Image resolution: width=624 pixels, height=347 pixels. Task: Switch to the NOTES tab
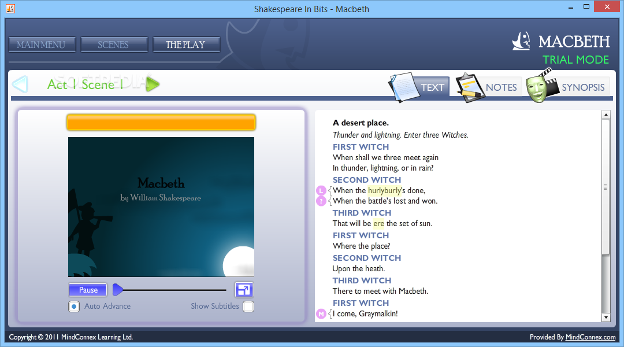[x=501, y=87]
